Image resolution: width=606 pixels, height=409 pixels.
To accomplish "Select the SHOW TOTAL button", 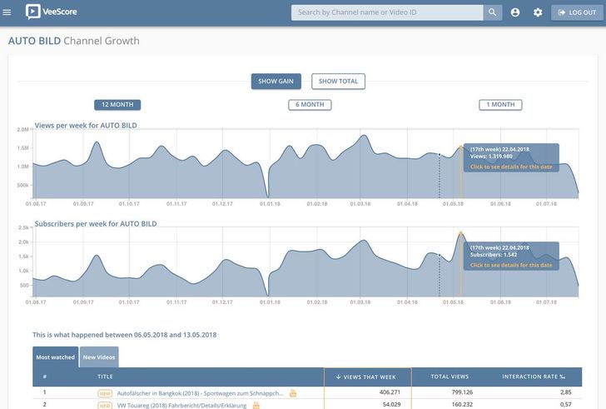I will (x=338, y=81).
